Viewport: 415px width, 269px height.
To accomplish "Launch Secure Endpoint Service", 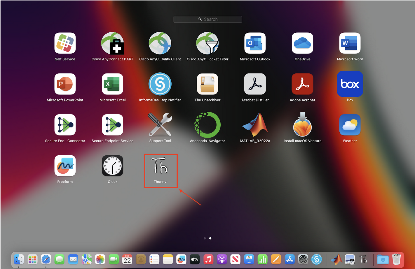I will coord(113,125).
